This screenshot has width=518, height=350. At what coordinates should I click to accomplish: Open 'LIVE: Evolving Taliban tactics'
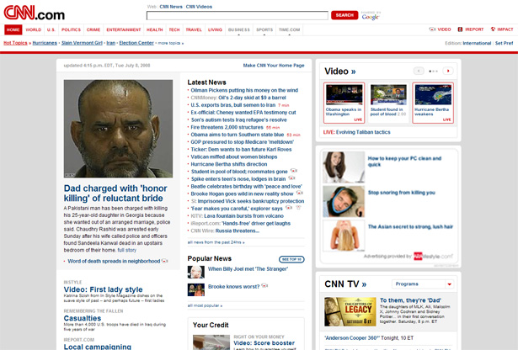point(357,132)
